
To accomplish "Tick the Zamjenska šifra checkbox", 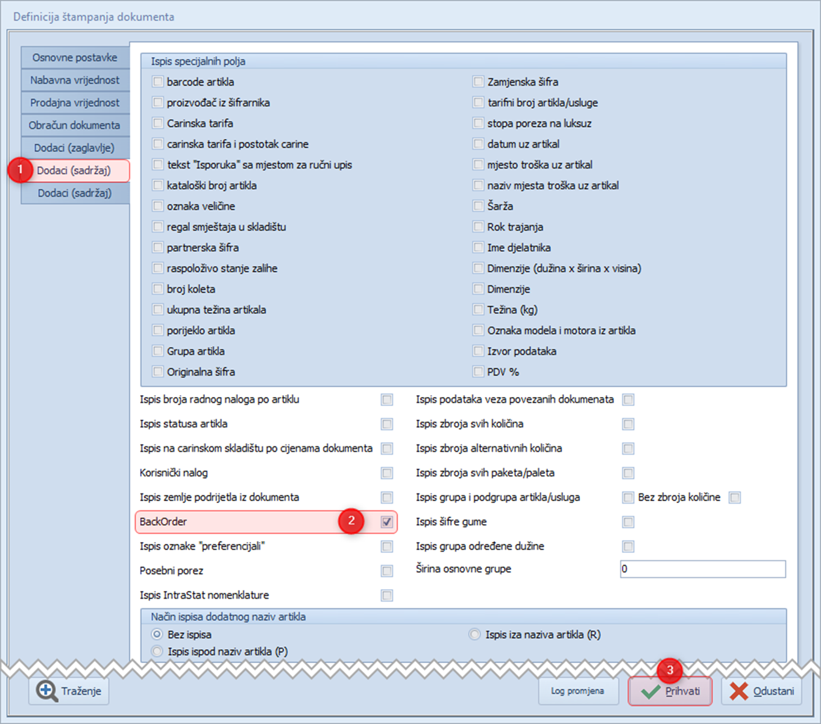I will [479, 82].
